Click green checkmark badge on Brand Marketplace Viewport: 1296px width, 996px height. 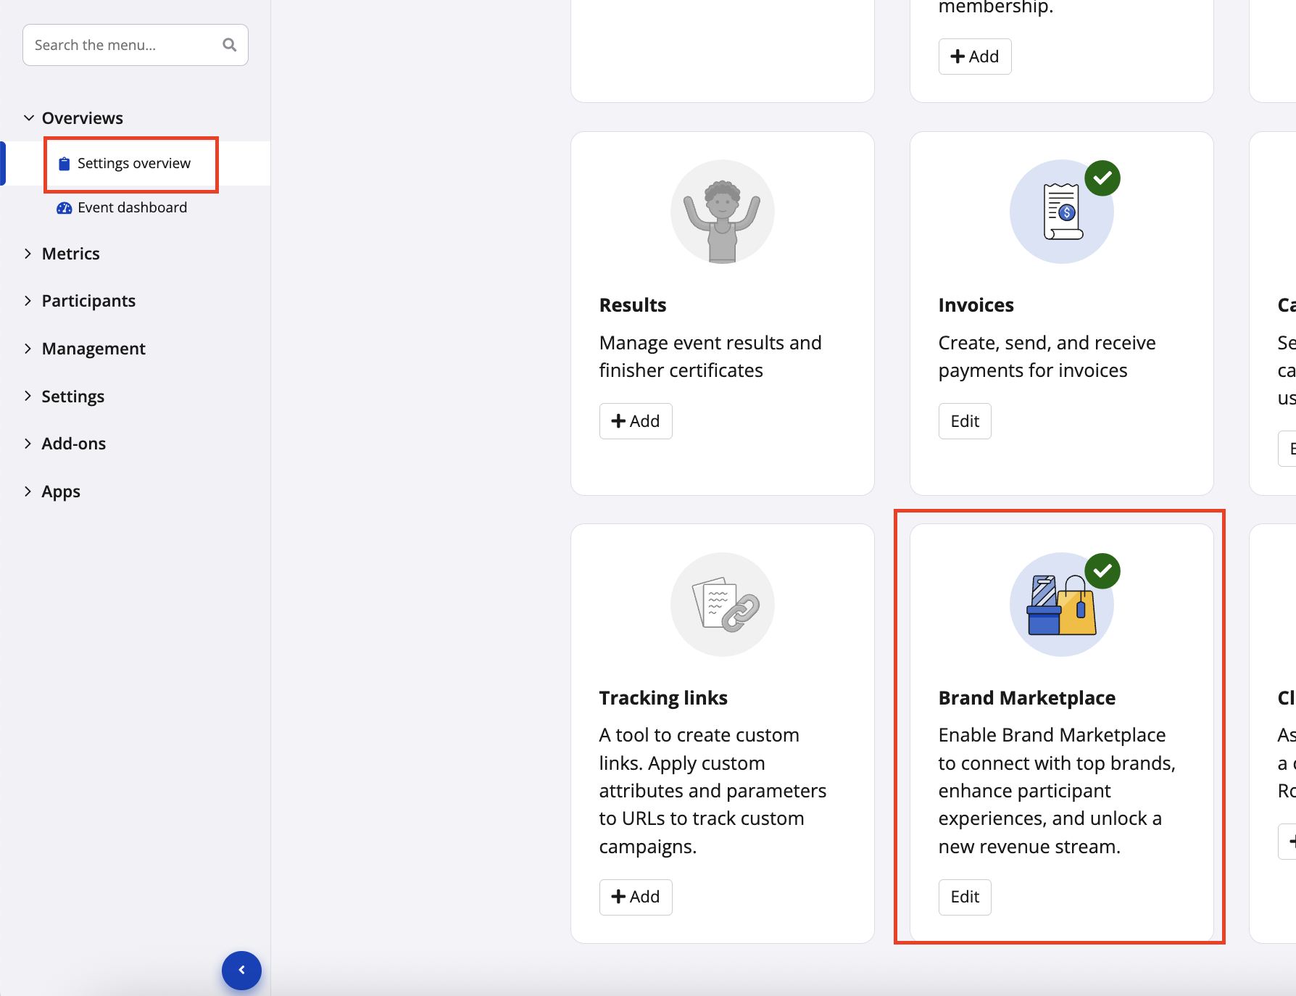pos(1102,571)
